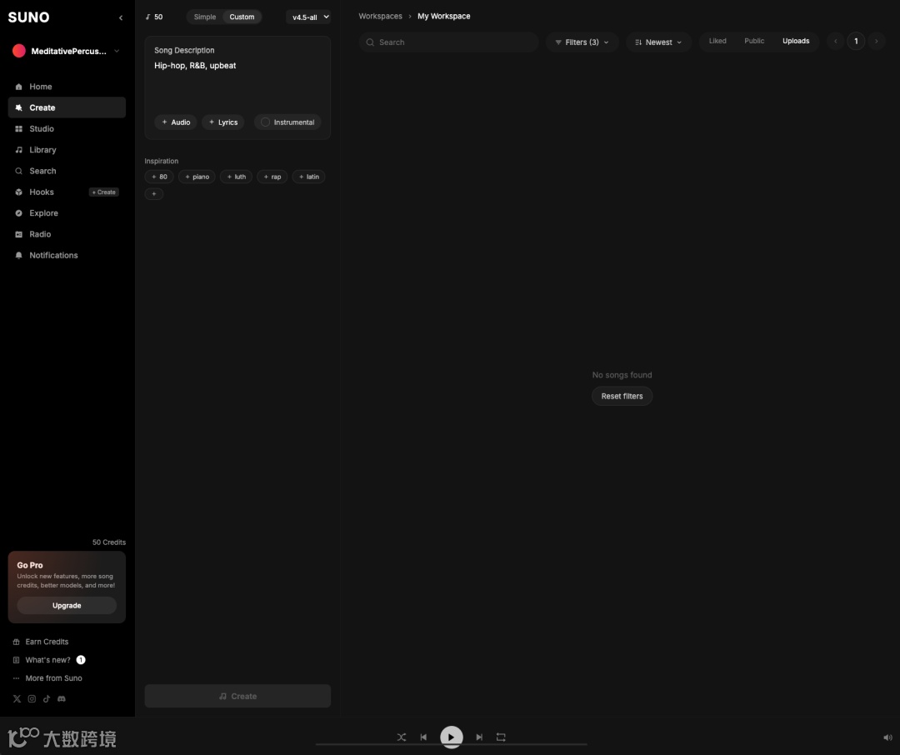900x755 pixels.
Task: Open Suno's Instagram icon
Action: pos(32,698)
